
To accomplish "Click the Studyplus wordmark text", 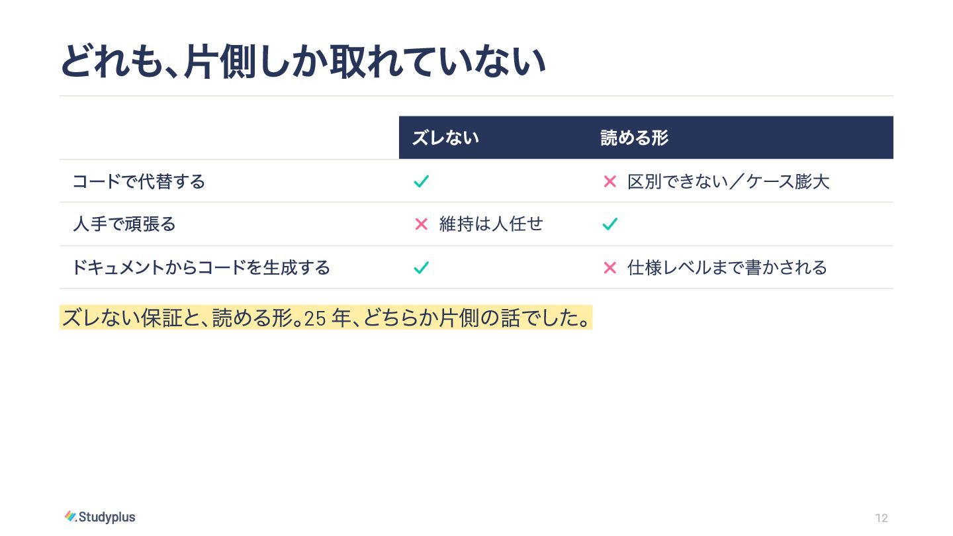I will click(x=107, y=517).
